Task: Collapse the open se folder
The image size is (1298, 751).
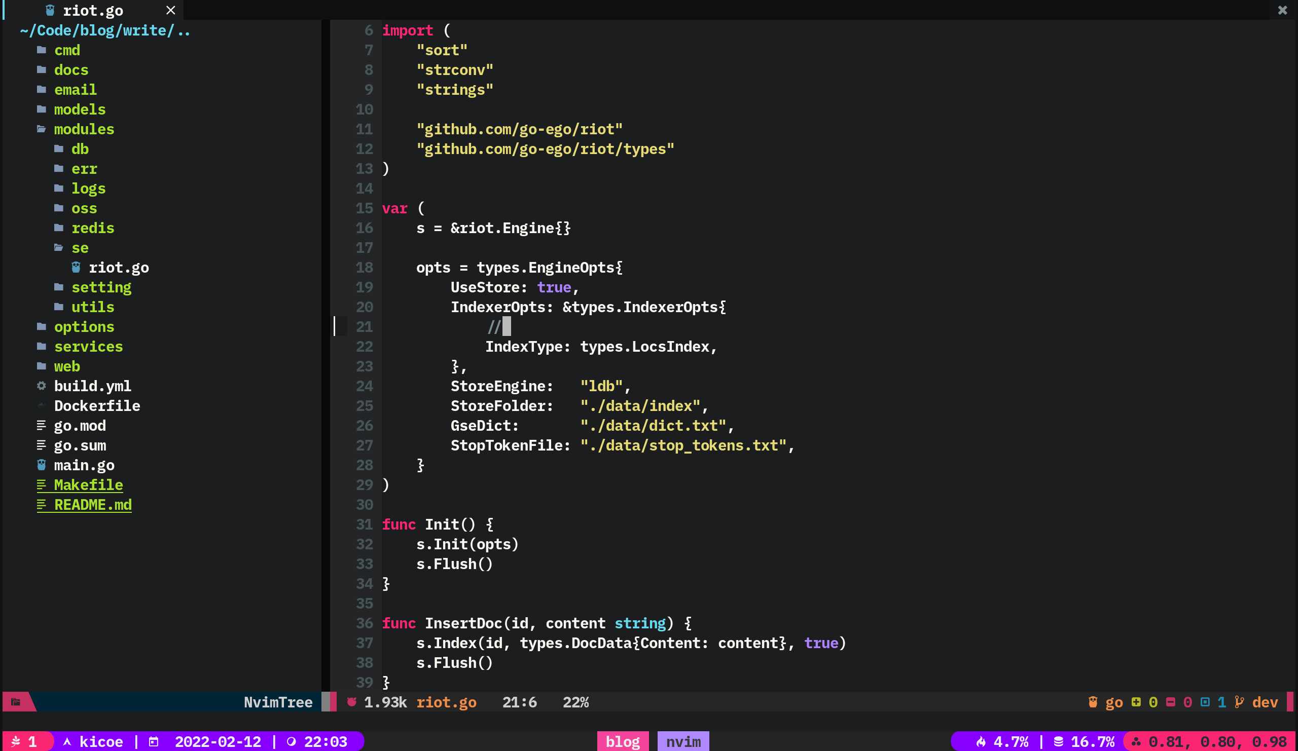Action: coord(79,248)
